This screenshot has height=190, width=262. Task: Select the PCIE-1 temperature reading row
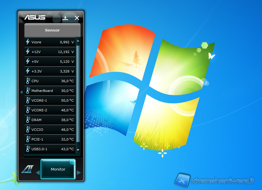pyautogui.click(x=50, y=139)
